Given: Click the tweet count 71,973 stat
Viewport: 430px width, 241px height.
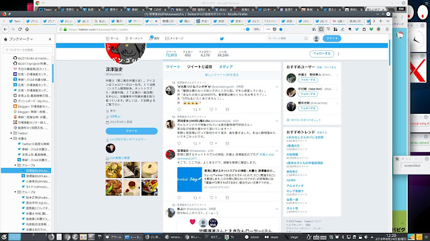Looking at the screenshot, I should [x=171, y=54].
